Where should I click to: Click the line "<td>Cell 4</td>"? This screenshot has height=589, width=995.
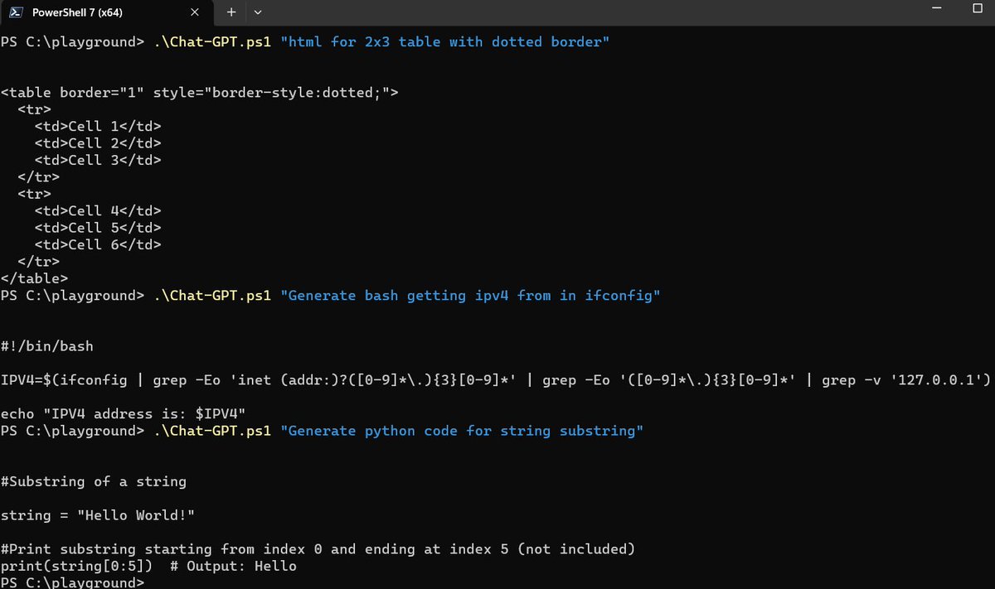pyautogui.click(x=98, y=211)
